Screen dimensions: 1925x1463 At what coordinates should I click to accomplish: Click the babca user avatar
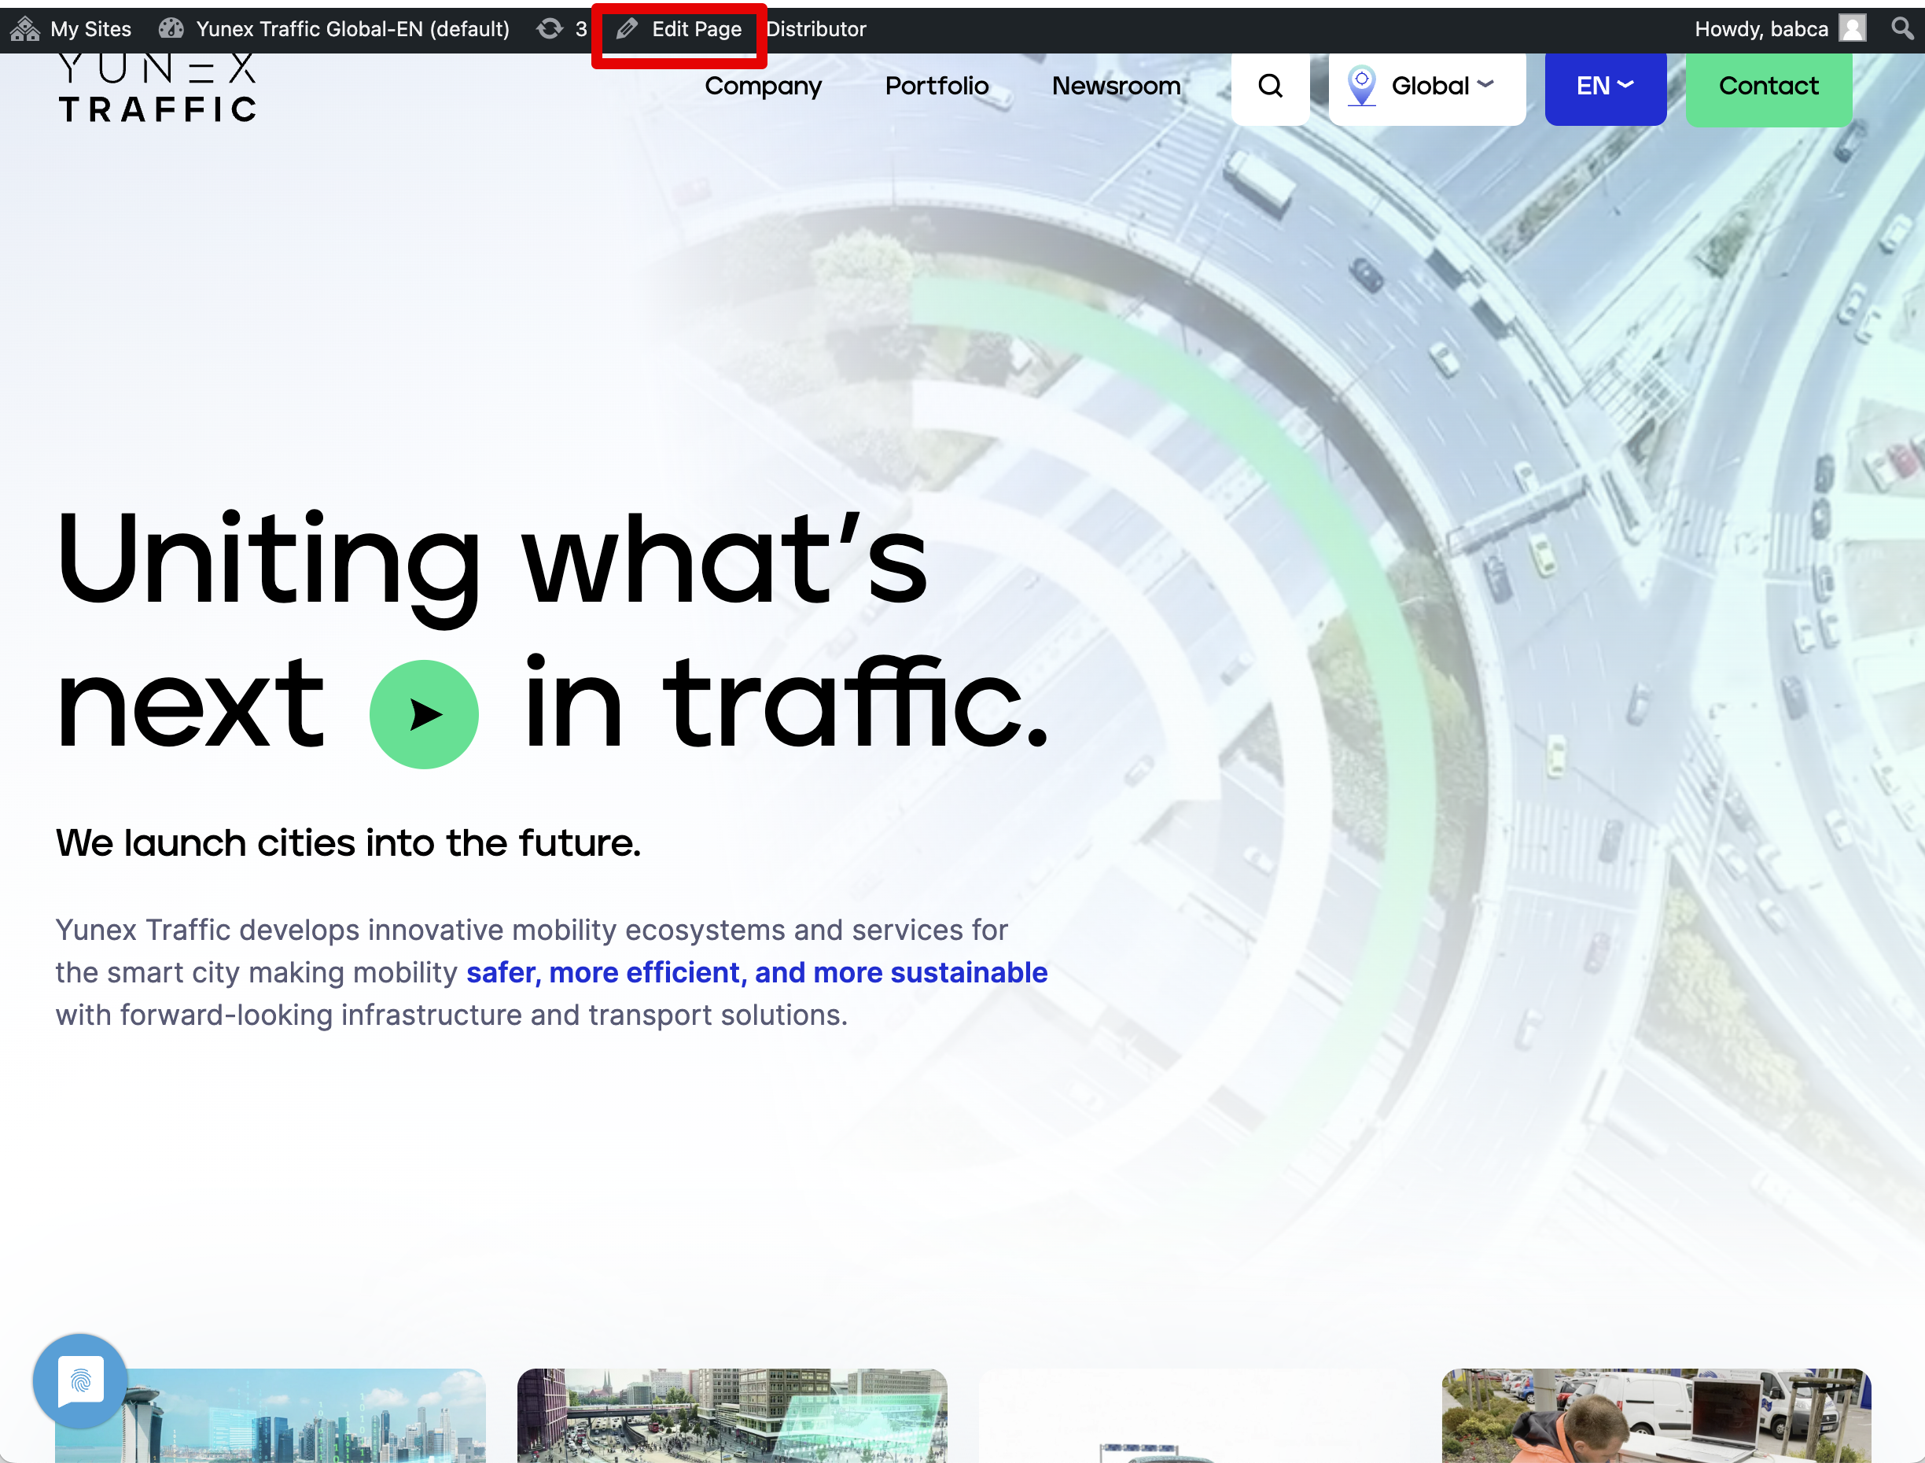coord(1852,29)
